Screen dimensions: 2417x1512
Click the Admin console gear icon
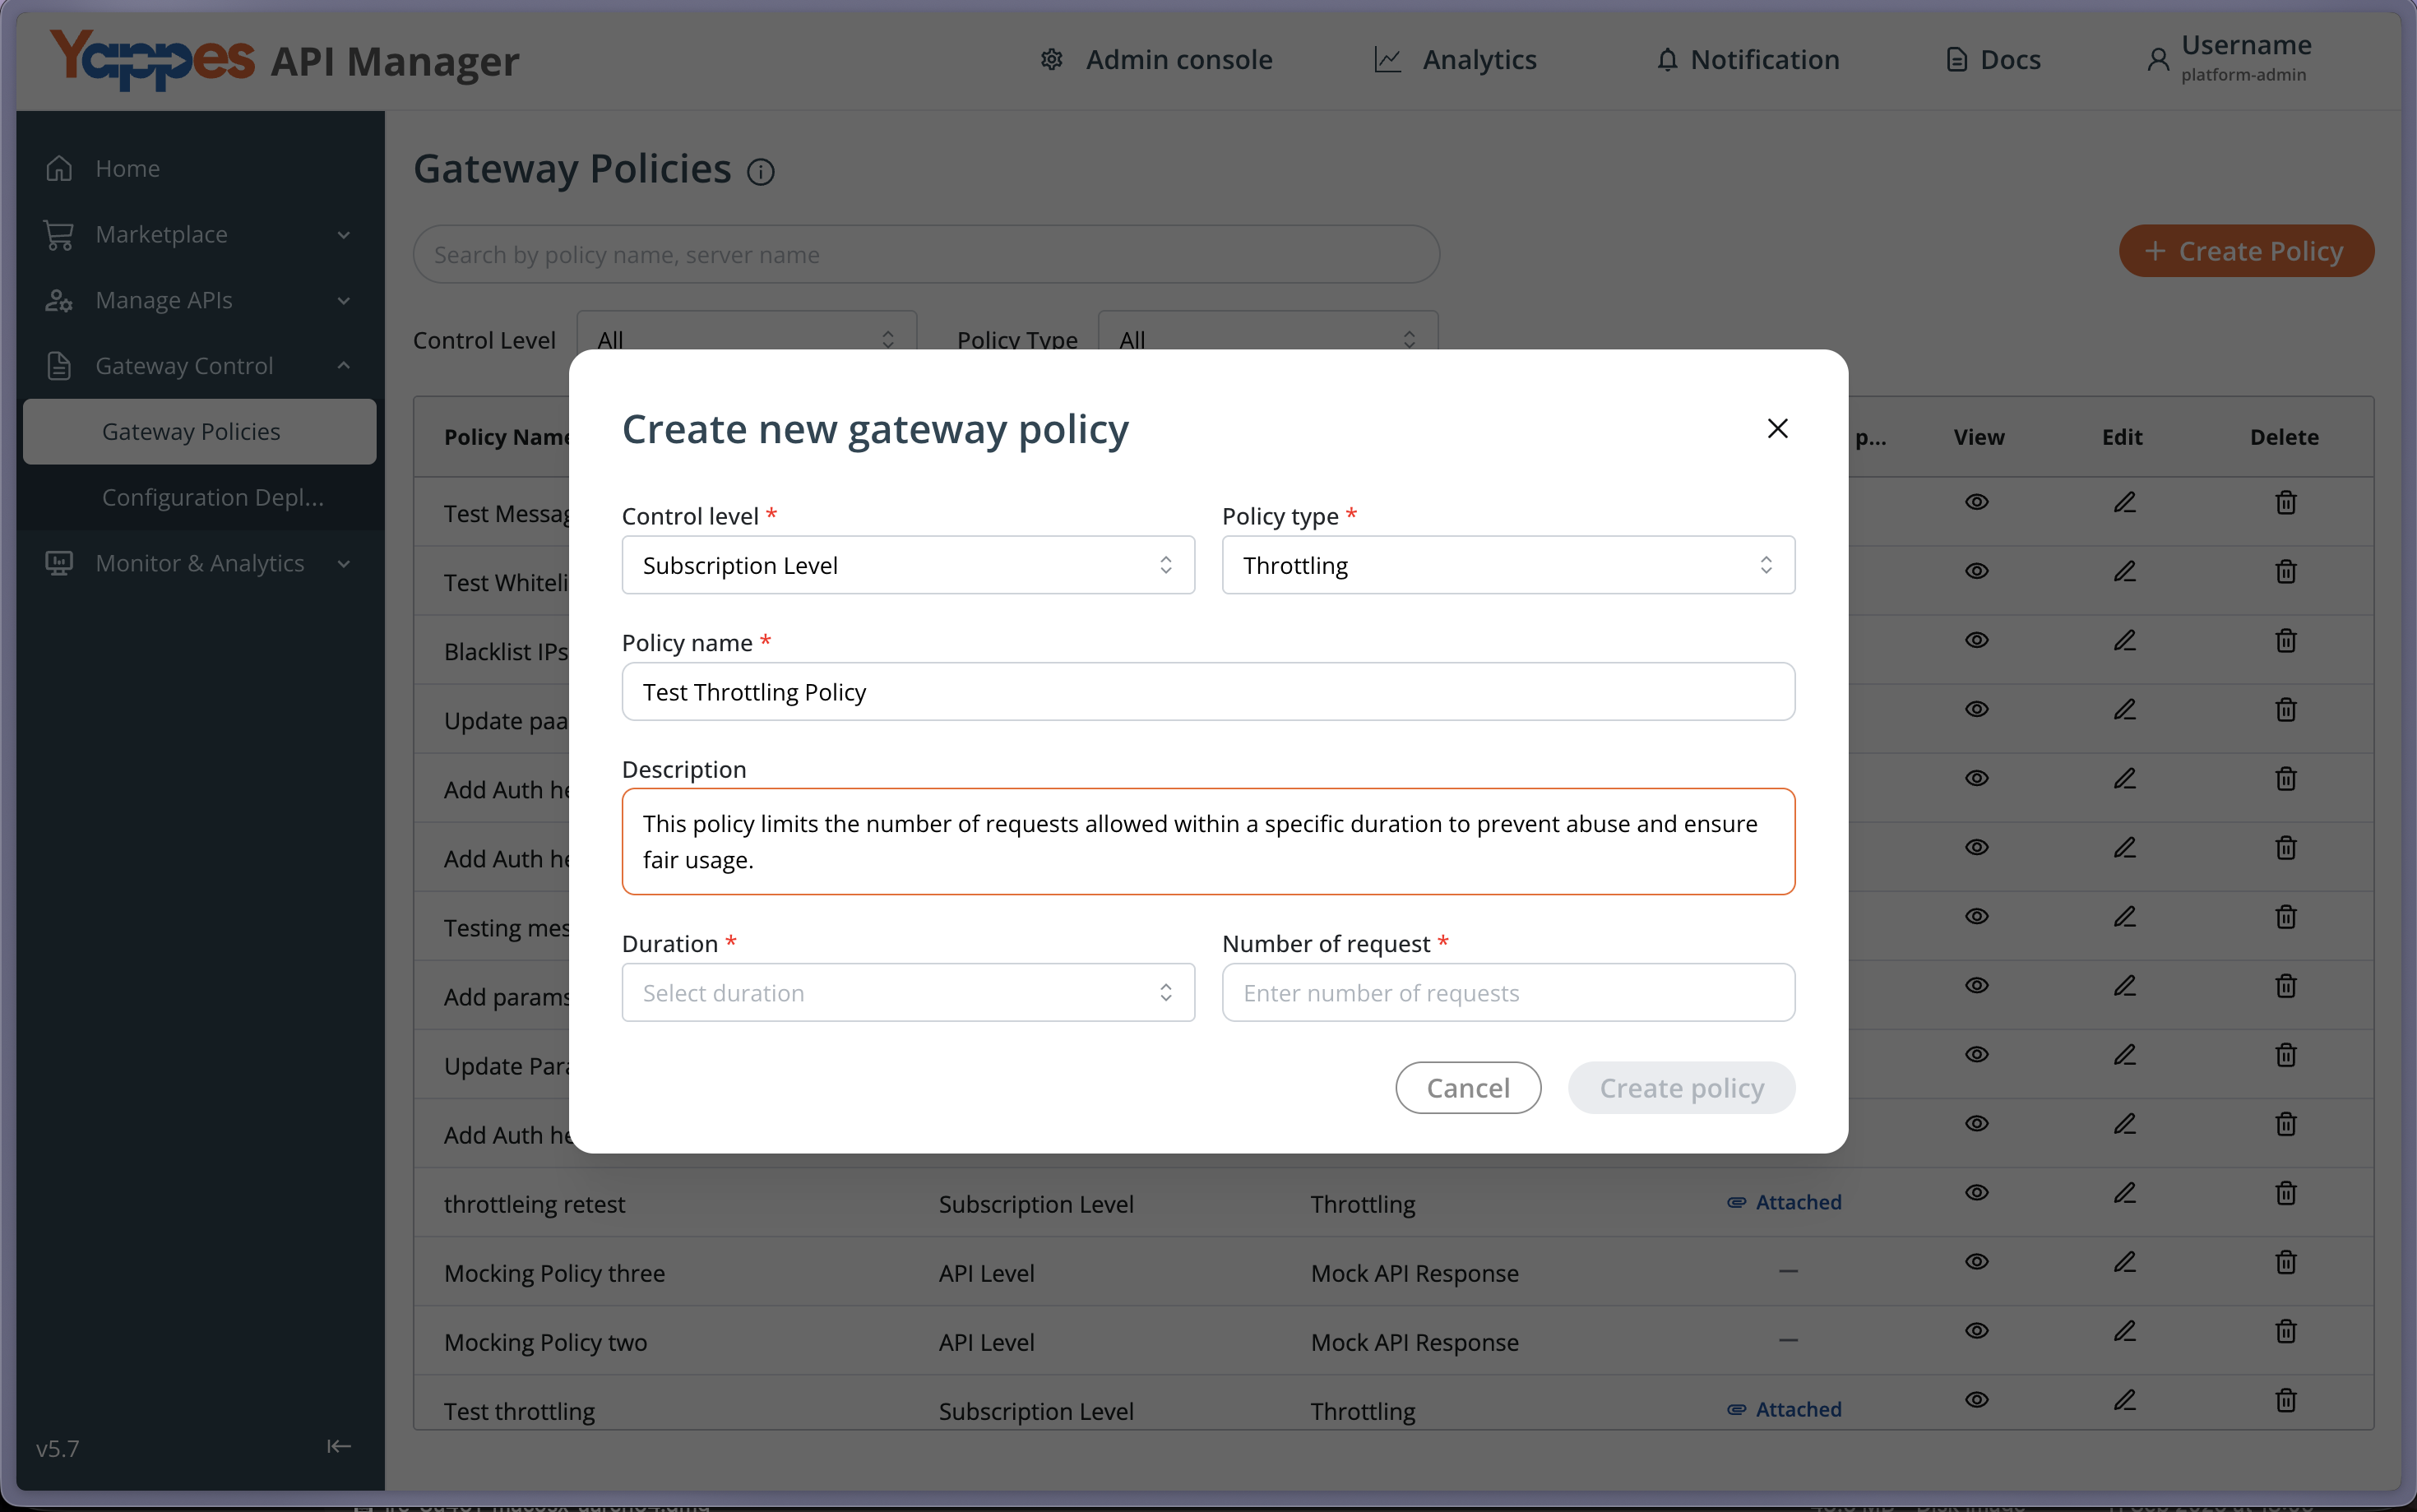tap(1051, 60)
